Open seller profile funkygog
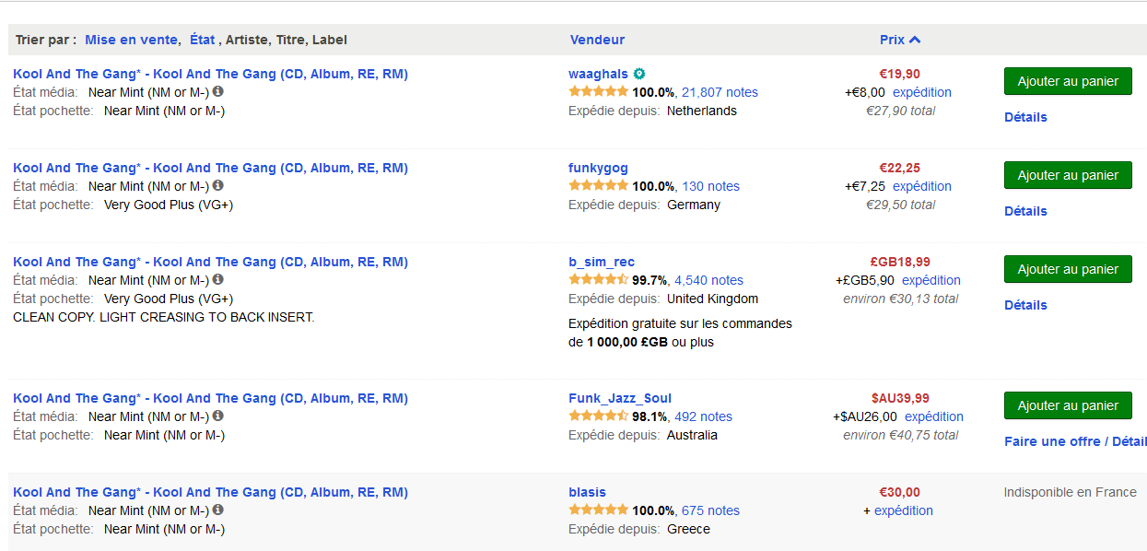 [598, 168]
